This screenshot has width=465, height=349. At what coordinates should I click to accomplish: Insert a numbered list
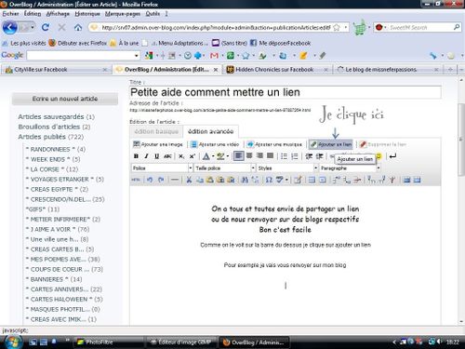pos(295,156)
